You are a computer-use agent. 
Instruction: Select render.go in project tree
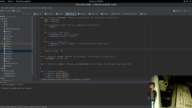pyautogui.click(x=8, y=51)
